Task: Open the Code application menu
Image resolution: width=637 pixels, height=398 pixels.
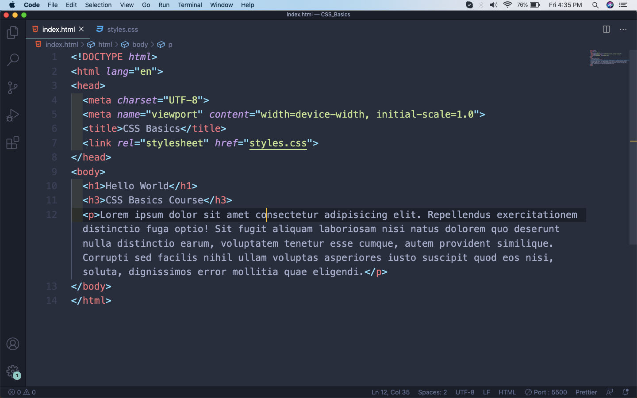Action: tap(31, 5)
